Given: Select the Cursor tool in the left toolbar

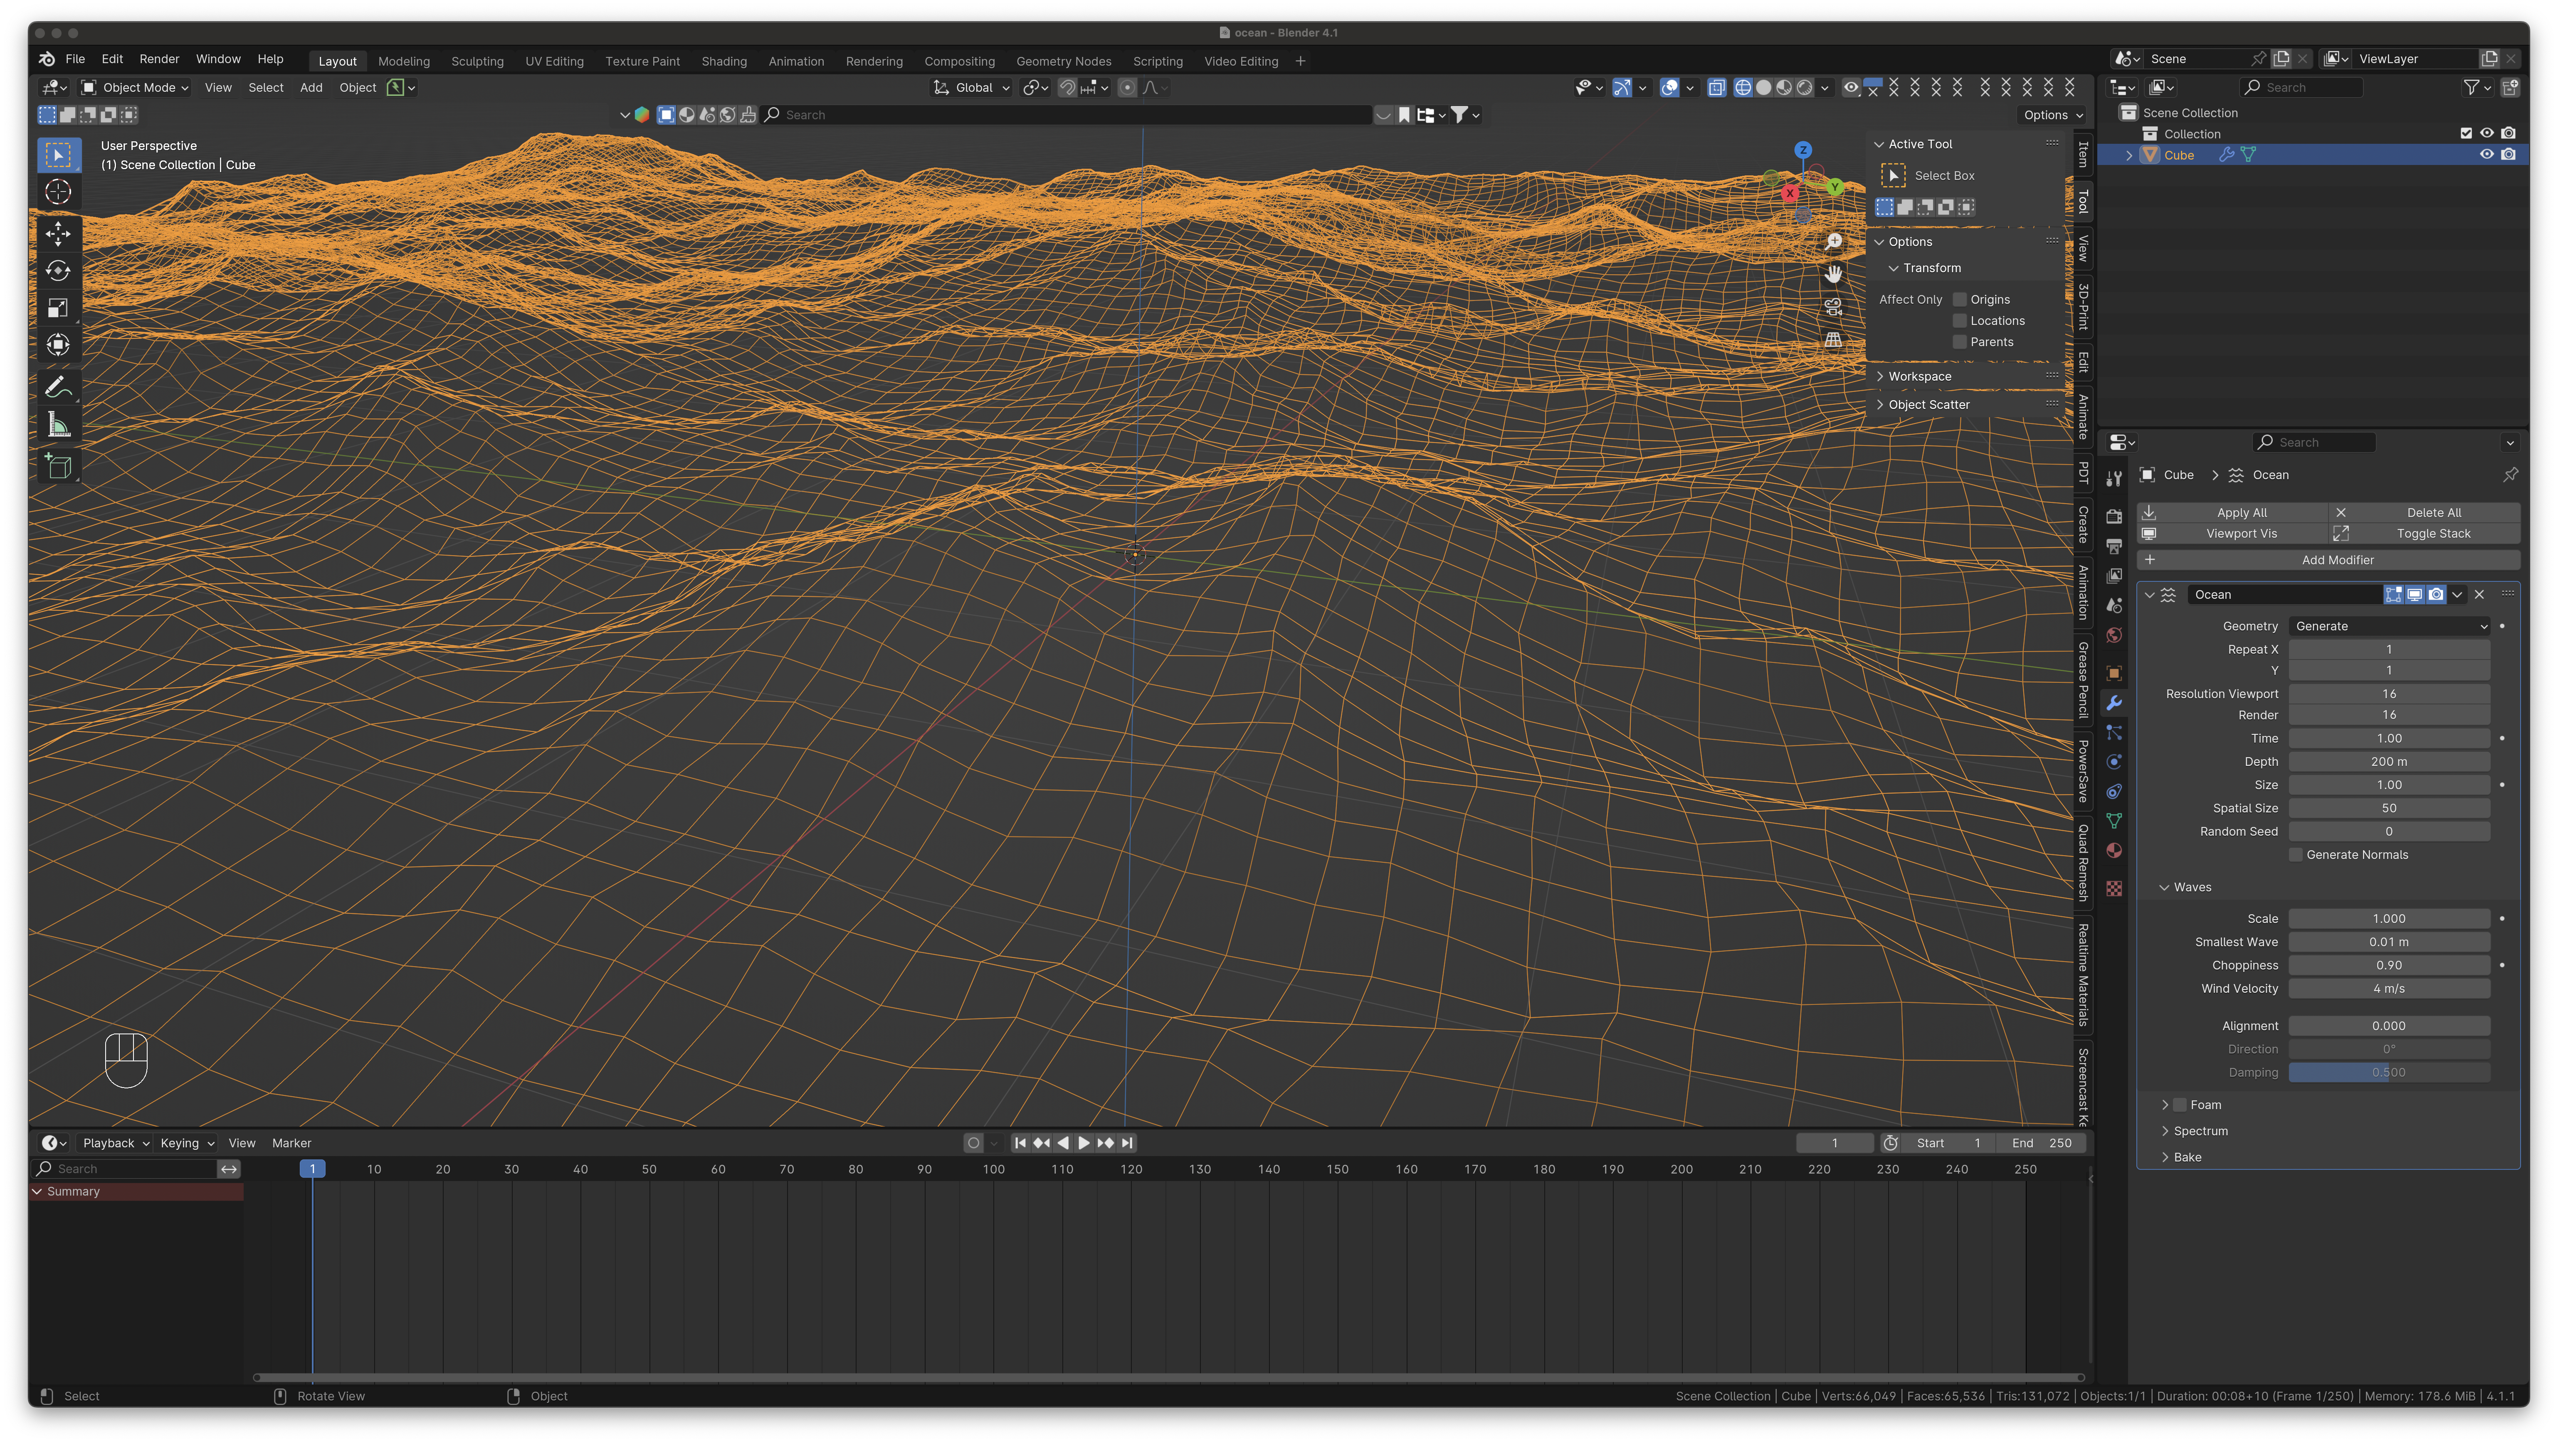Looking at the screenshot, I should [x=59, y=192].
